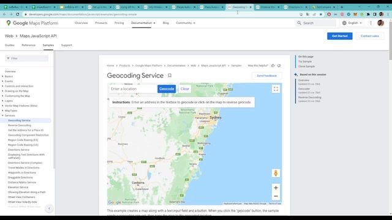This screenshot has width=392, height=220.
Task: Click the Blog navigation link
Action: pyautogui.click(x=166, y=23)
